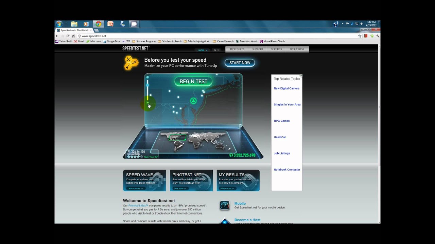Open the EN language dropdown
Viewport: 435px width, 244px height.
[216, 50]
